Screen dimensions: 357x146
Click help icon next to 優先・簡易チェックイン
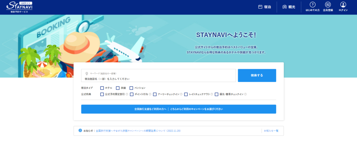click(245, 94)
